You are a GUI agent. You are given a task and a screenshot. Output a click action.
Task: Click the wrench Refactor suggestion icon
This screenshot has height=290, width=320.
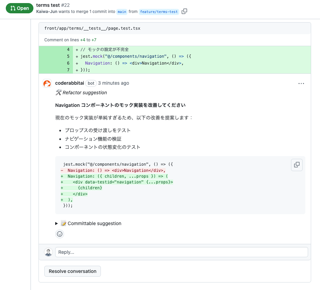click(x=58, y=92)
